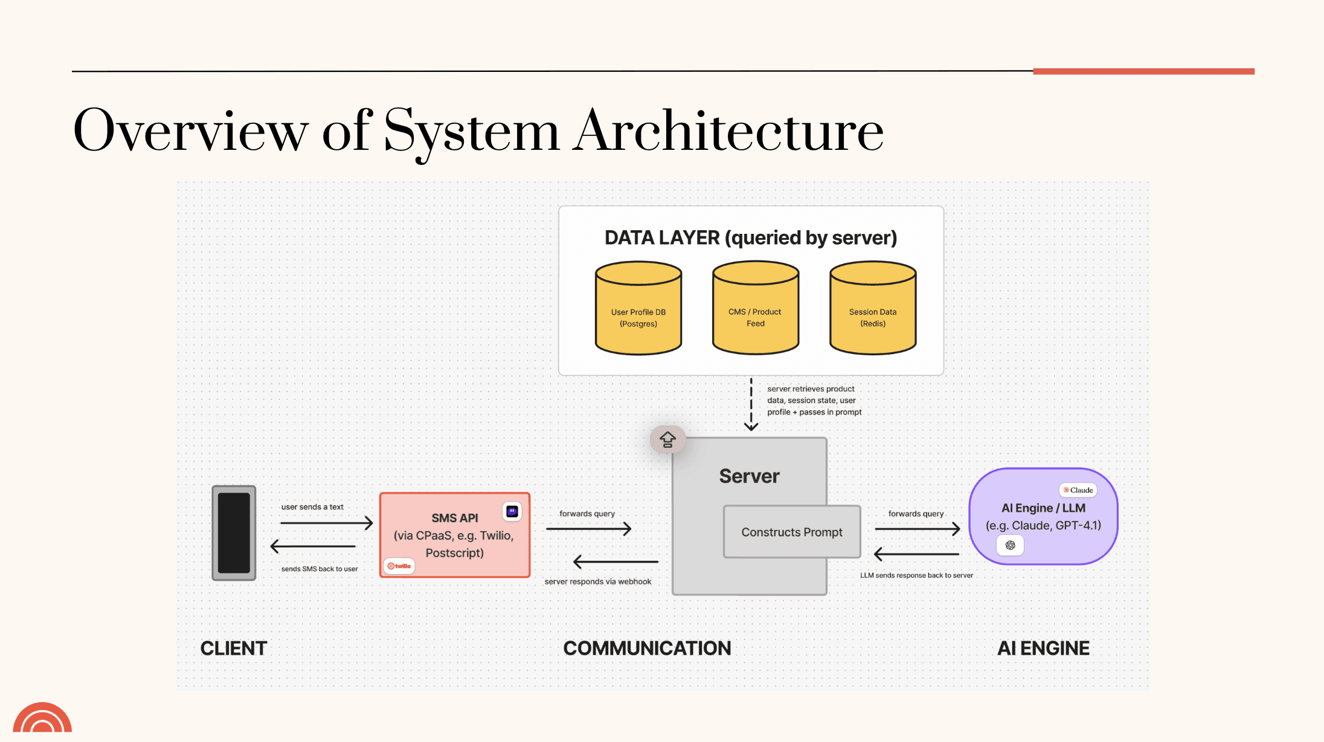This screenshot has height=742, width=1324.
Task: Click the Postscript logo icon in SMS API box
Action: point(512,512)
